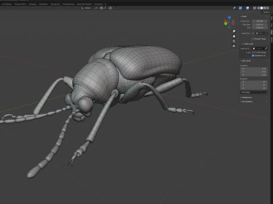Image resolution: width=273 pixels, height=204 pixels.
Task: Open object type visibility menu
Action: pos(235,8)
